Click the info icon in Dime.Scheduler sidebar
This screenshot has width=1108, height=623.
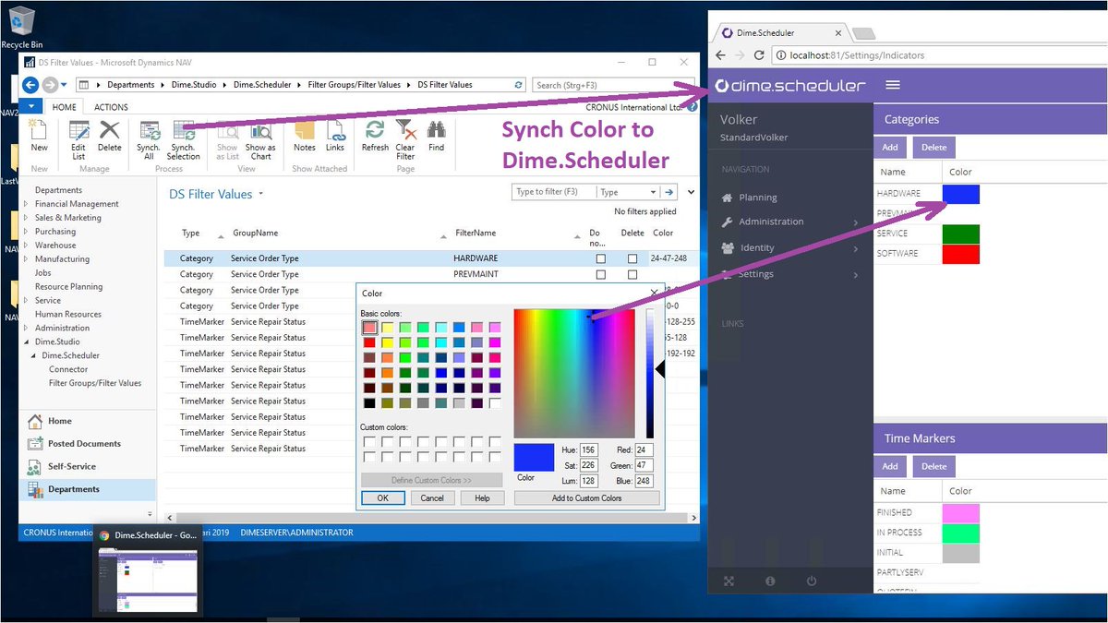[x=770, y=581]
